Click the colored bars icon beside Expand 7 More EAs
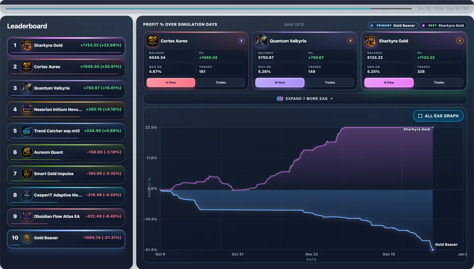474x269 pixels. [280, 99]
